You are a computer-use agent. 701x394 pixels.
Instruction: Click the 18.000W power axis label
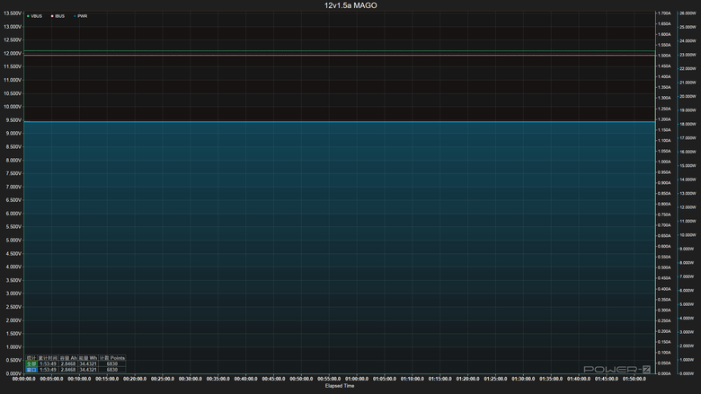[688, 124]
